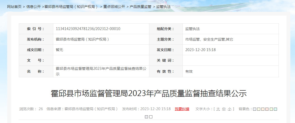Set text size to 小
295x123 pixels.
pyautogui.click(x=229, y=109)
